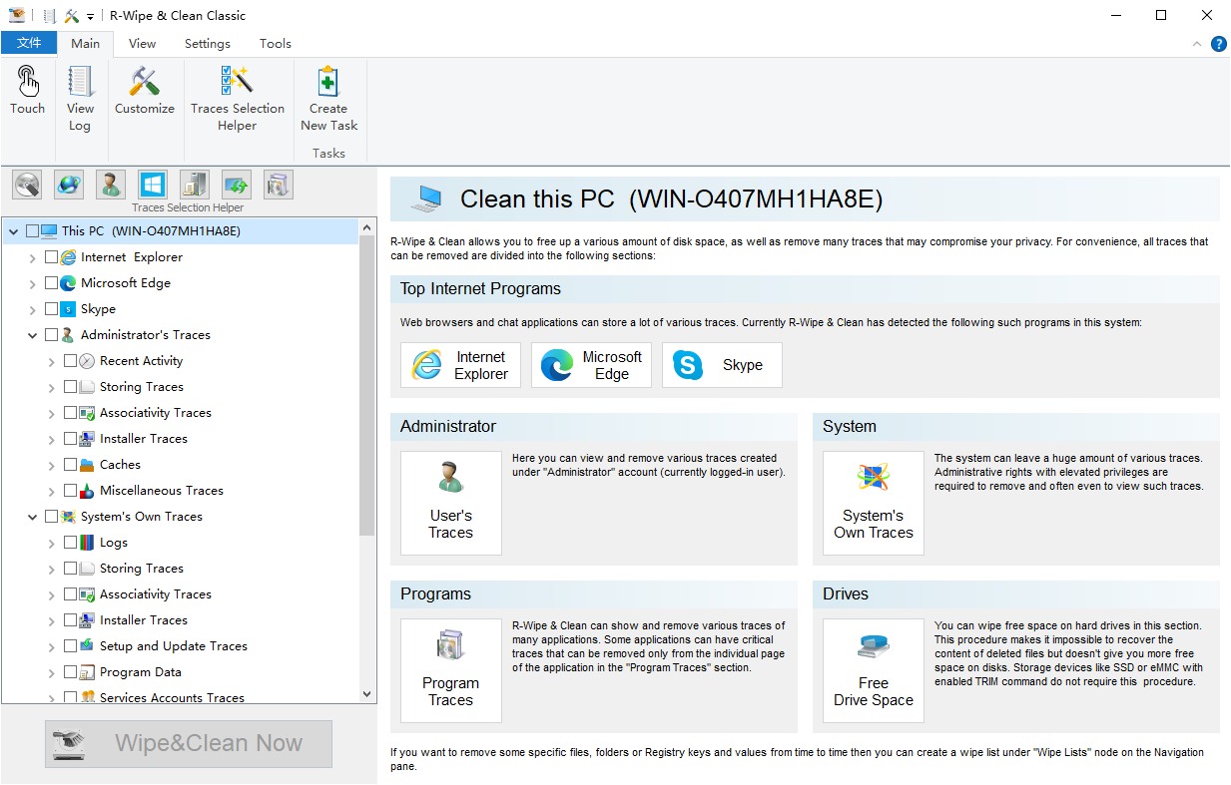This screenshot has width=1231, height=785.
Task: Open Skype traces from Top Internet Programs
Action: 722,365
